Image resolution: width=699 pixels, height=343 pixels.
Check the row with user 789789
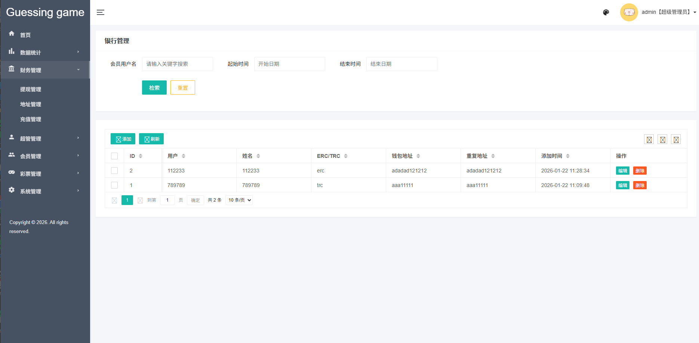pos(114,185)
